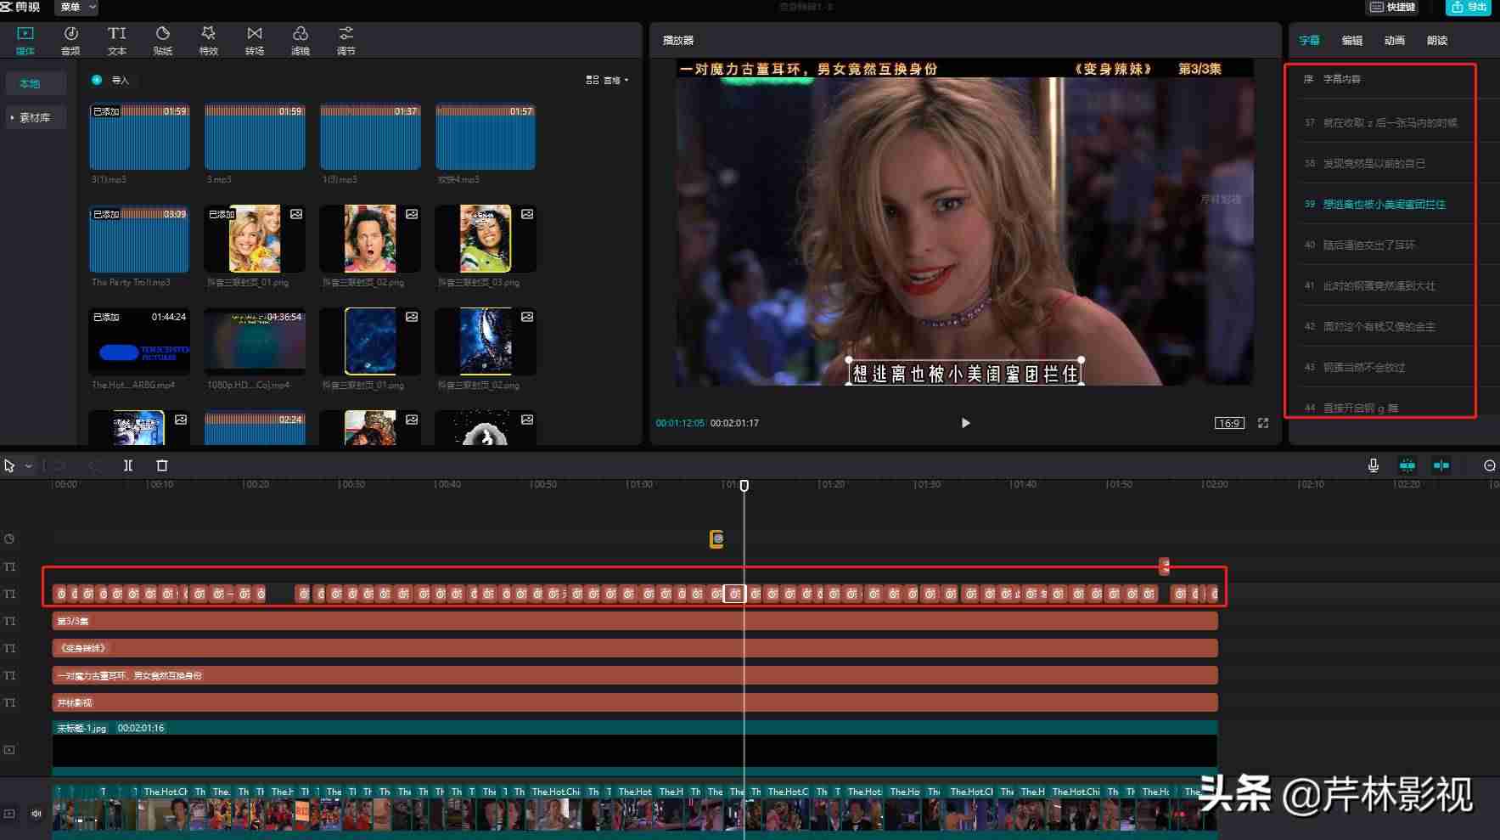Select the pointer tool in timeline toolbar

pyautogui.click(x=9, y=465)
